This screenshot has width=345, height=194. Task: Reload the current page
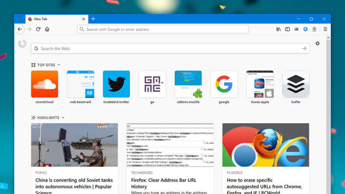coord(38,29)
